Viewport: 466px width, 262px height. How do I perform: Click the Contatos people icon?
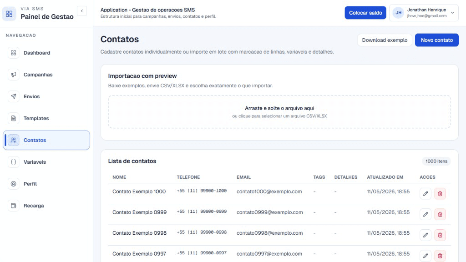(13, 140)
